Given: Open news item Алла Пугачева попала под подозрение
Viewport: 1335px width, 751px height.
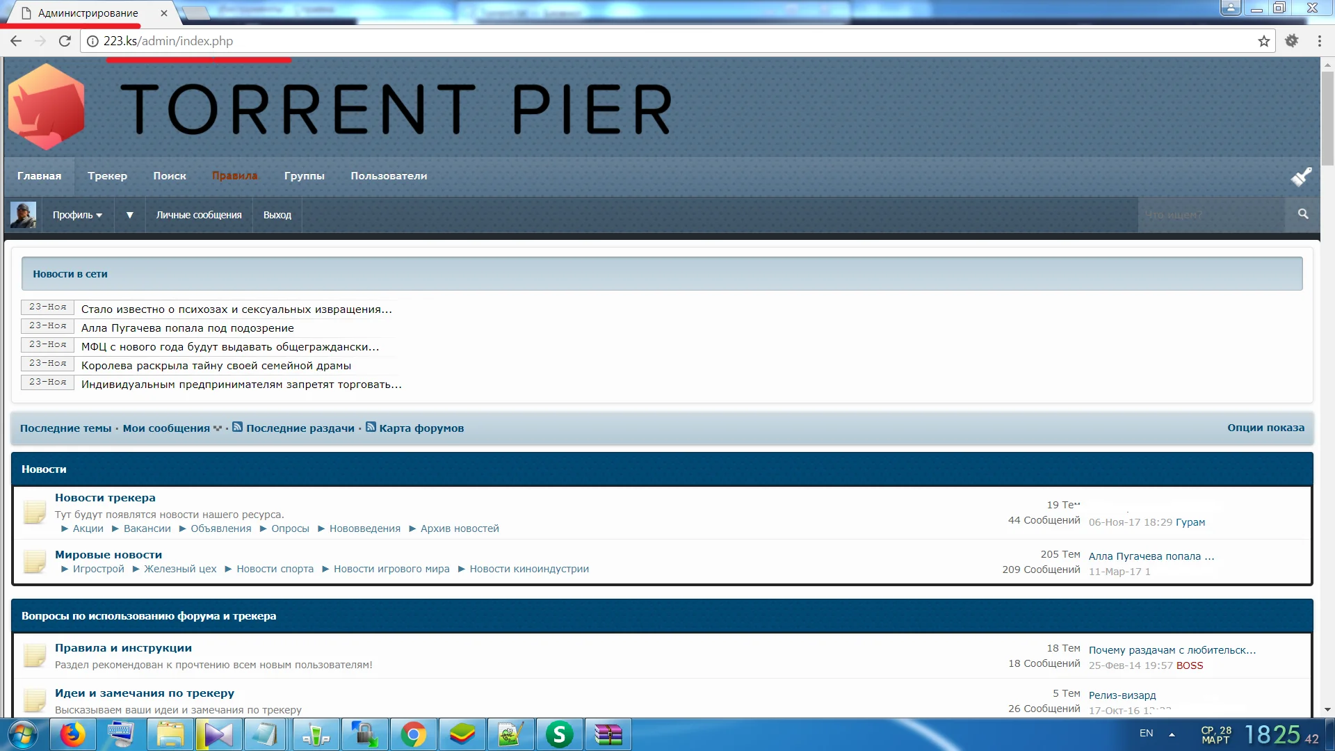Looking at the screenshot, I should point(187,328).
